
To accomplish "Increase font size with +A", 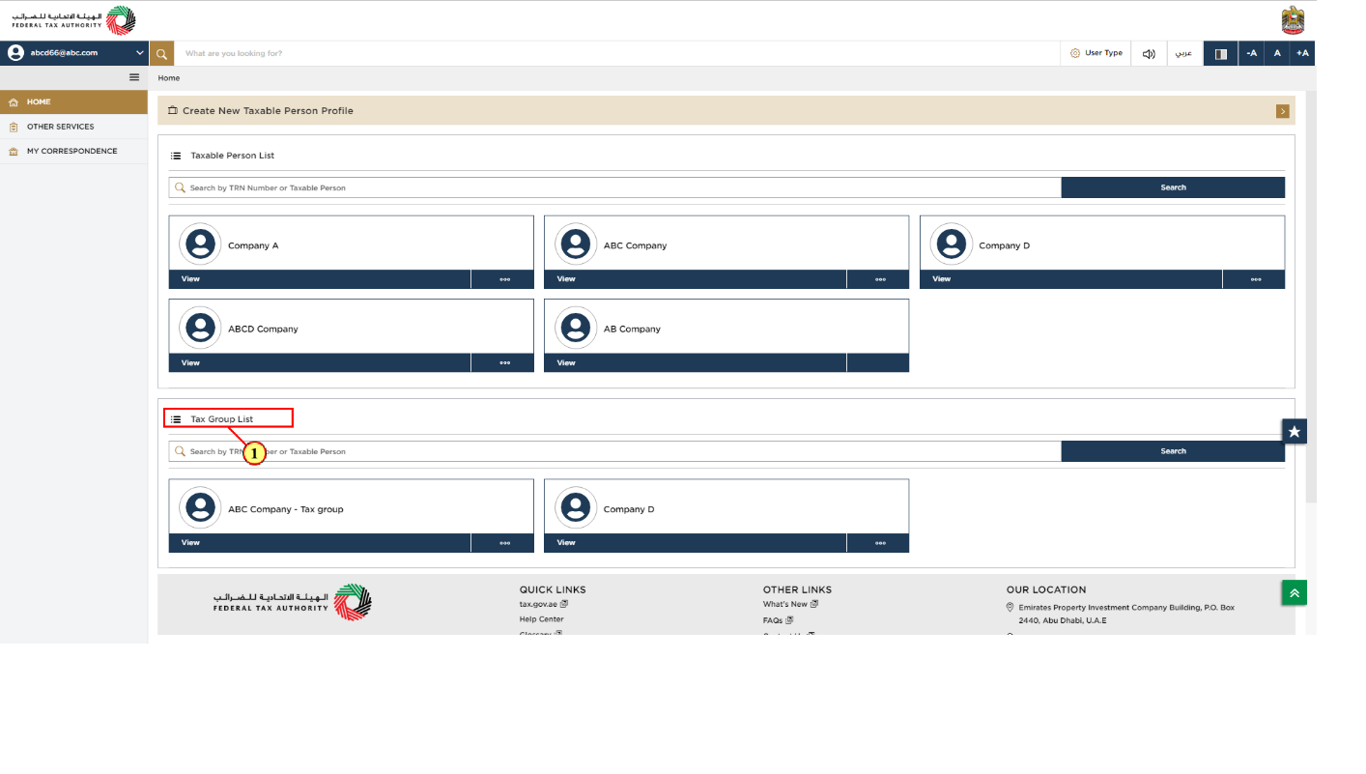I will tap(1302, 53).
